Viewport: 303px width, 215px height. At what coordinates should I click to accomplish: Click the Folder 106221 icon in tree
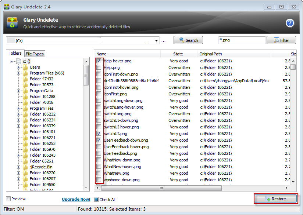[25, 138]
